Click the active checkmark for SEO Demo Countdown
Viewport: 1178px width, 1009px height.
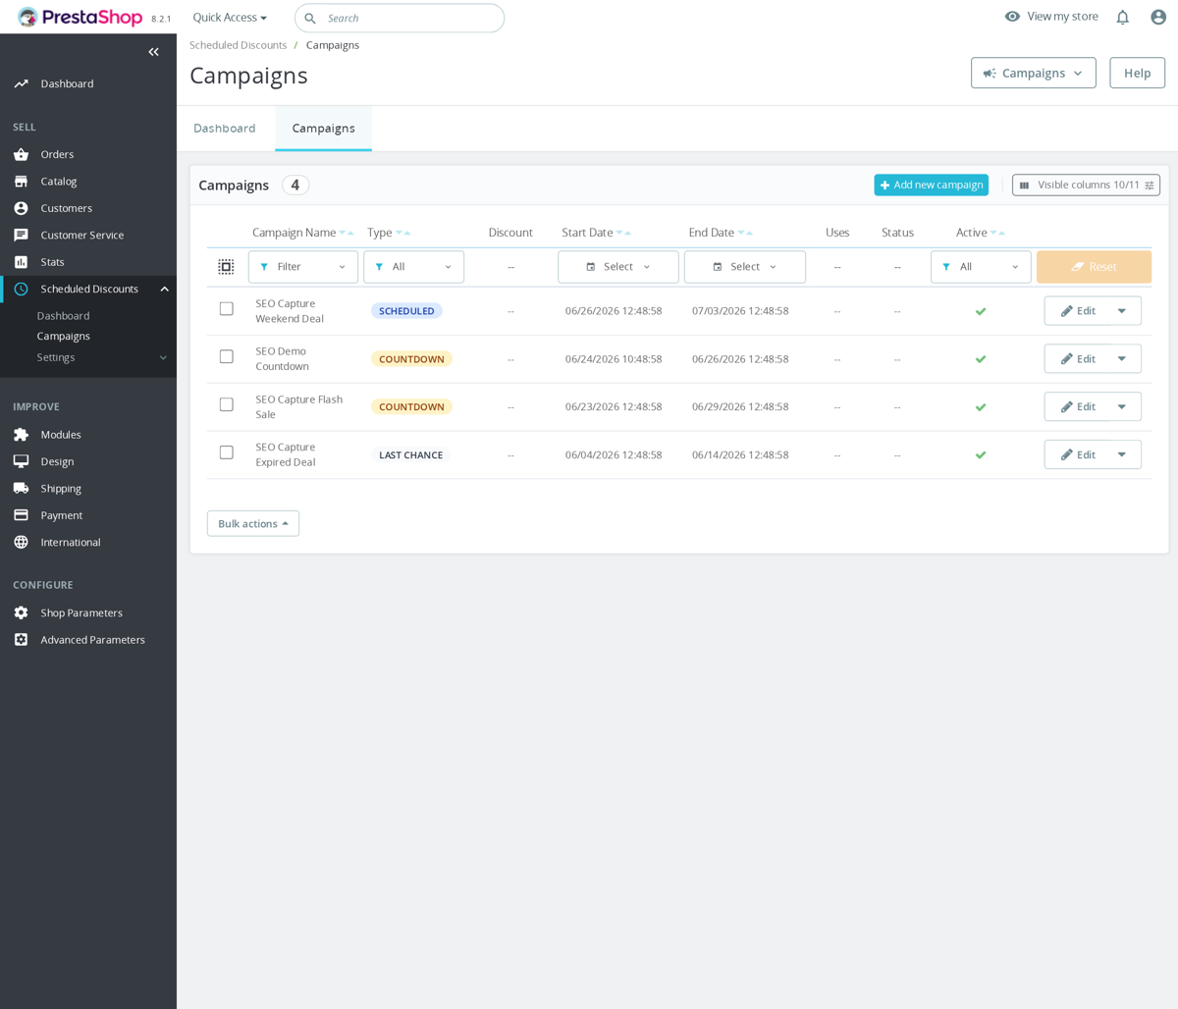(x=980, y=359)
